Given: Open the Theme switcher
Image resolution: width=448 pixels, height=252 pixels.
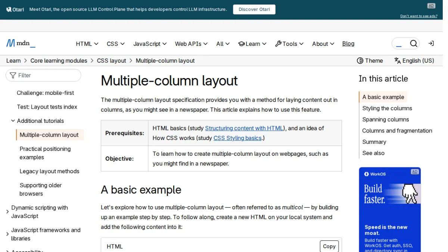Looking at the screenshot, I should [370, 60].
